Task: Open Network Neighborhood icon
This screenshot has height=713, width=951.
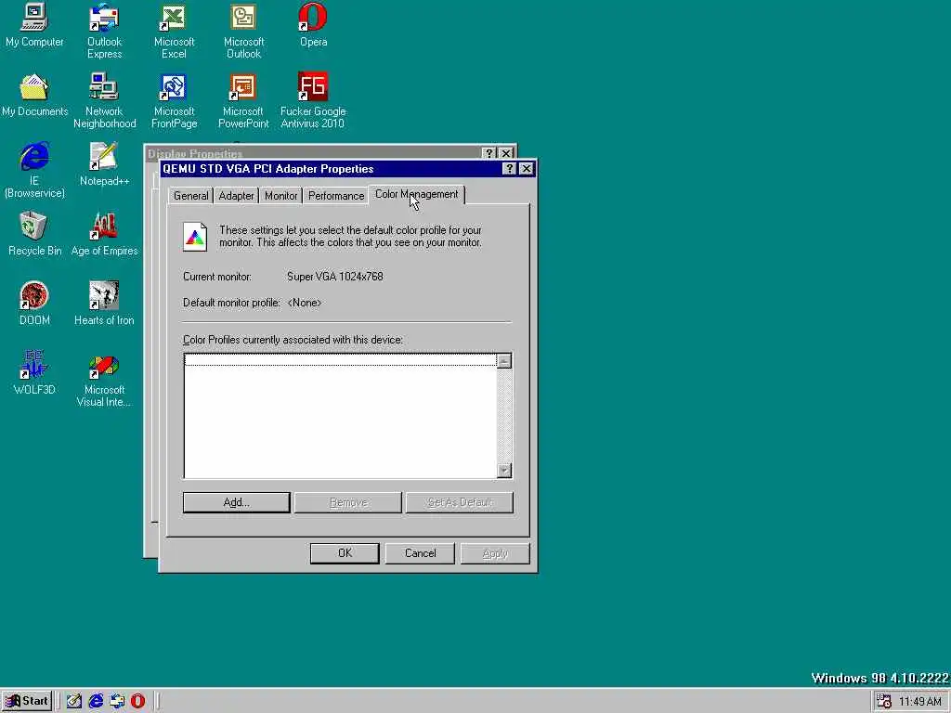Action: [104, 101]
